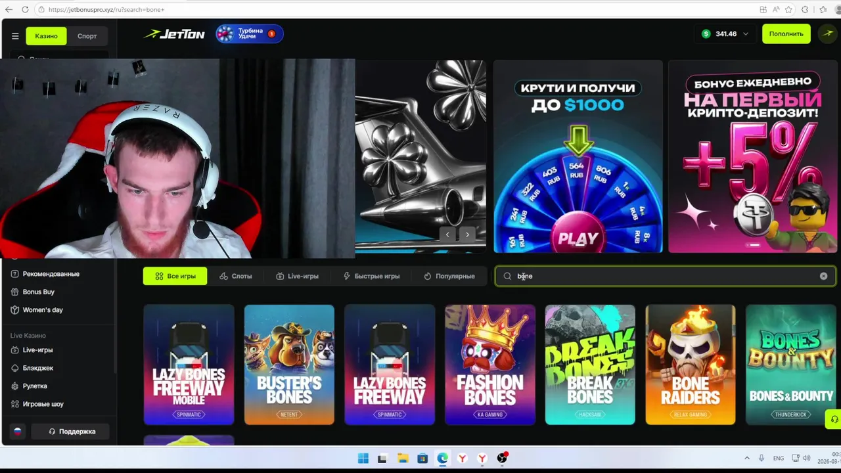Reload the page with the refresh icon
This screenshot has width=841, height=473.
click(25, 9)
